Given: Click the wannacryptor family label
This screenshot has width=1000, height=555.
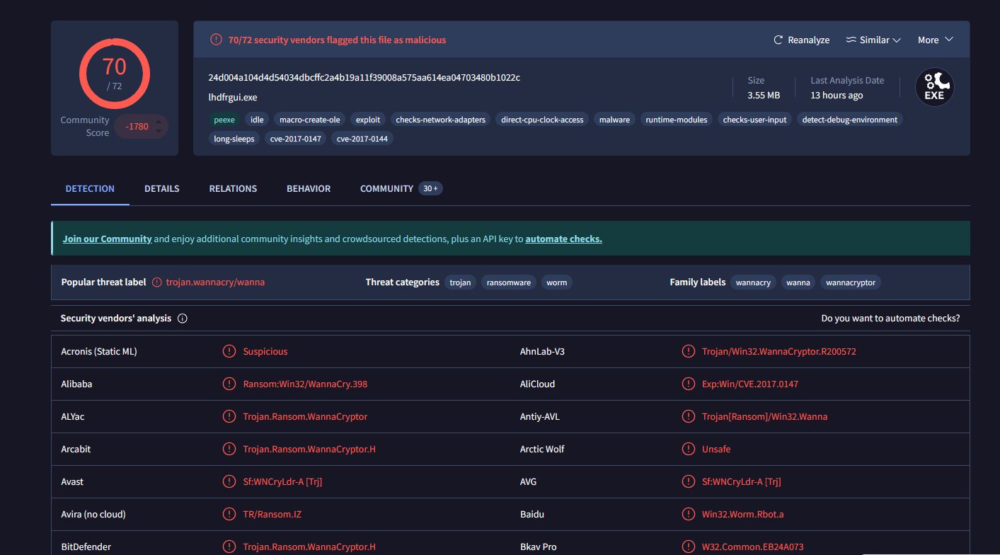Looking at the screenshot, I should point(851,282).
